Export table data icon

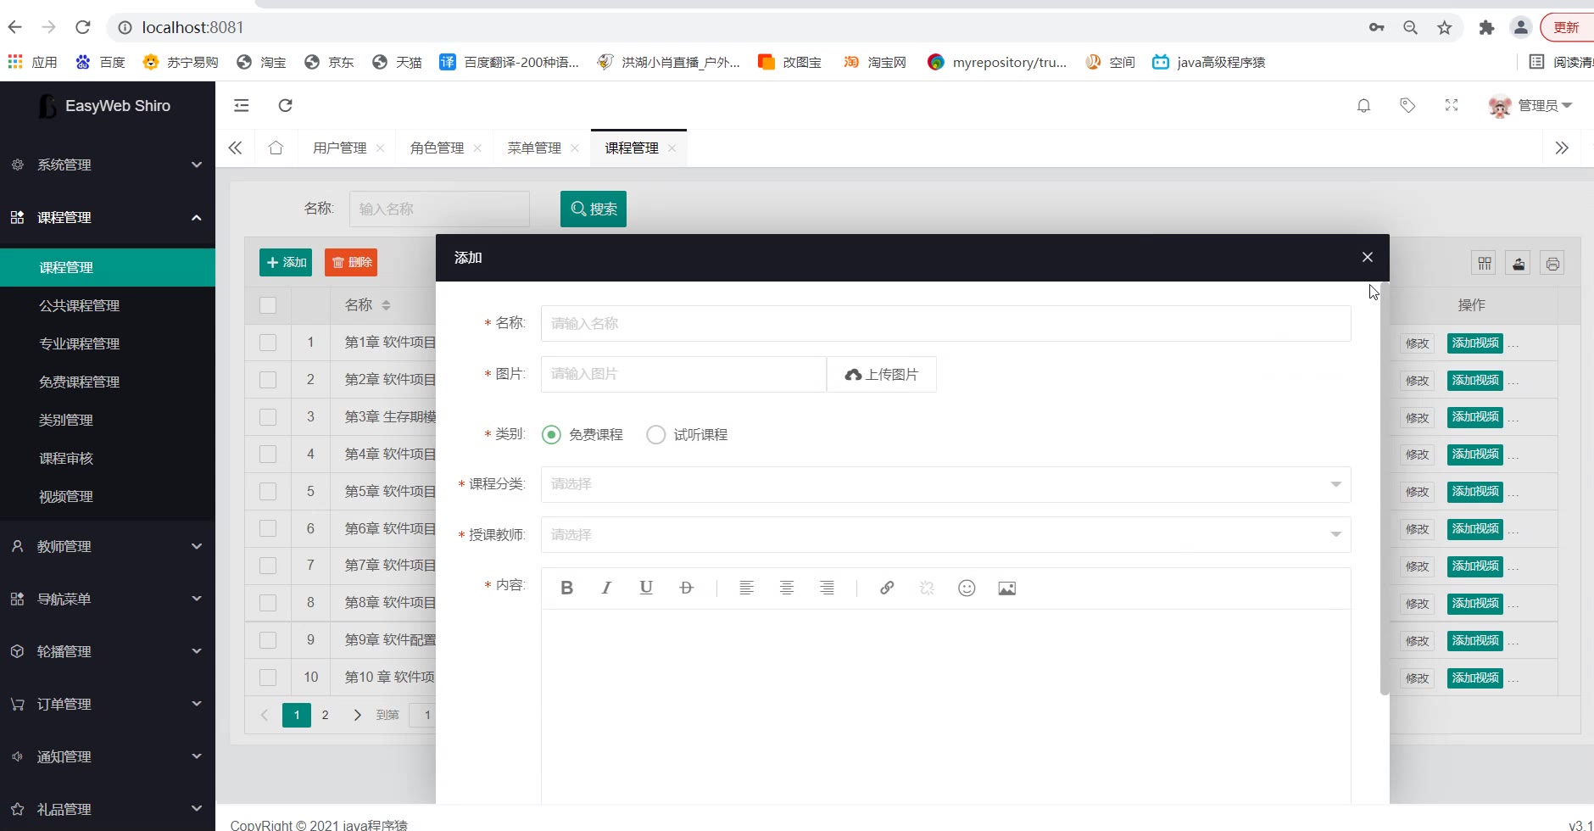(x=1519, y=264)
